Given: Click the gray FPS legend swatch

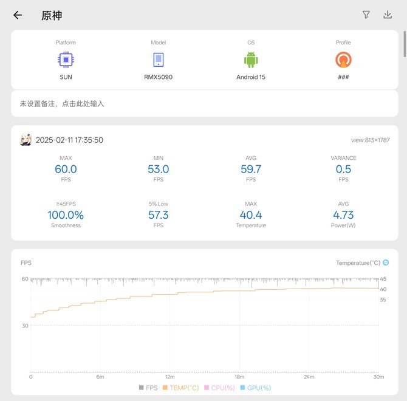Looking at the screenshot, I should [141, 388].
